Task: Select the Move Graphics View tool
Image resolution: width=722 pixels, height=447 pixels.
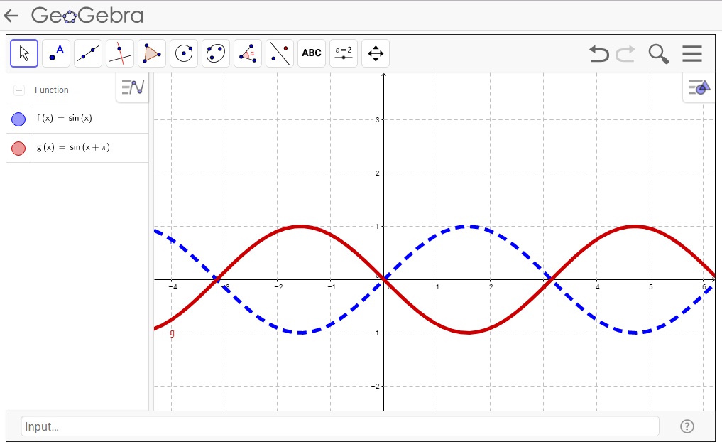Action: pos(375,53)
